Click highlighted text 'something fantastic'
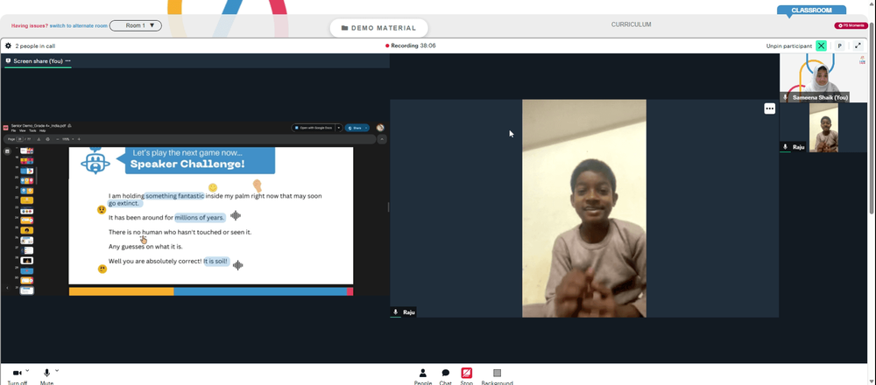Viewport: 876px width, 385px height. 174,196
